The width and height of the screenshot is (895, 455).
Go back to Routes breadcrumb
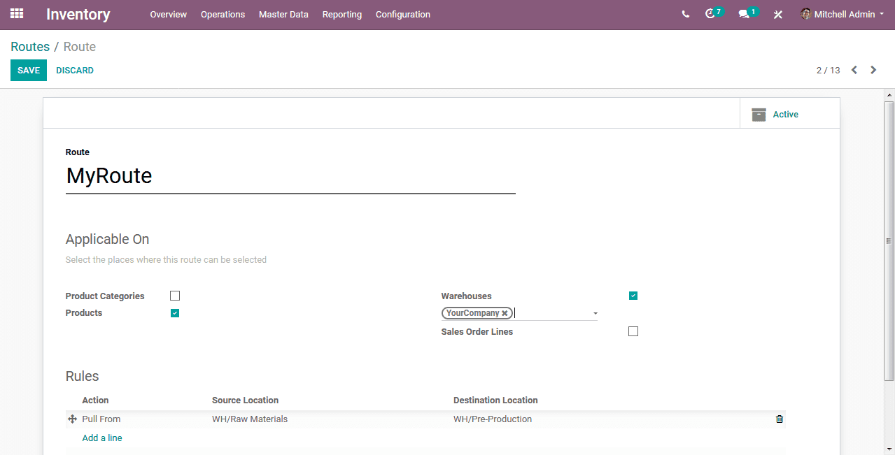click(x=30, y=47)
